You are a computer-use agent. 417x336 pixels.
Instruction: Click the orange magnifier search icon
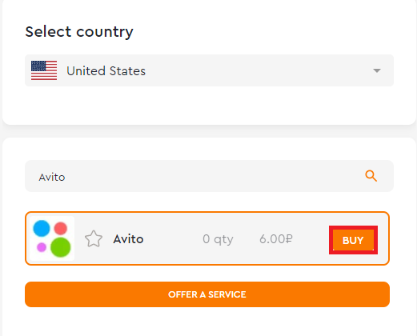pyautogui.click(x=371, y=176)
